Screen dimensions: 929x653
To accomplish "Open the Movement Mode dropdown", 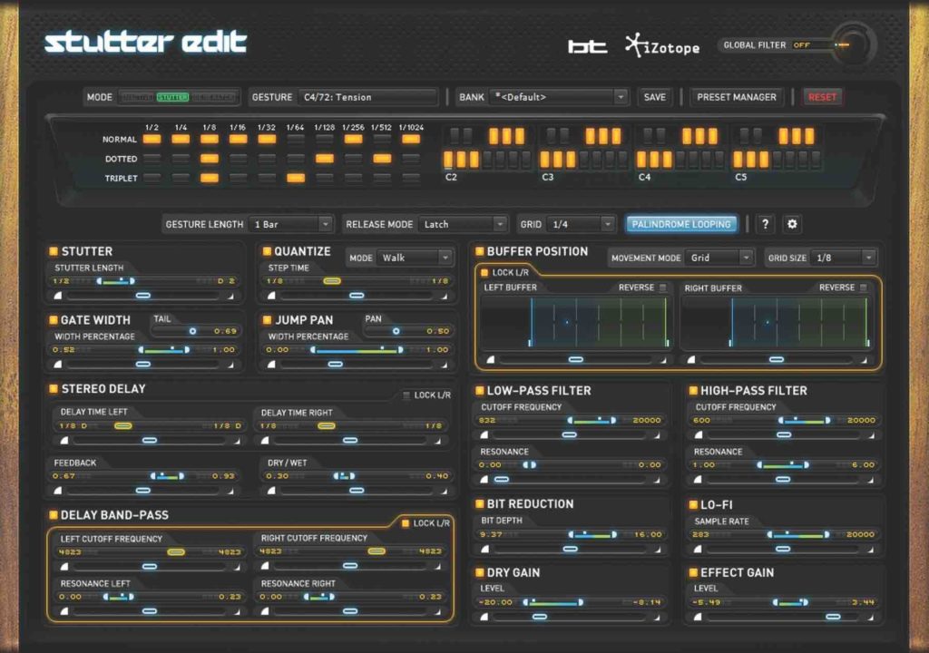I will tap(719, 257).
